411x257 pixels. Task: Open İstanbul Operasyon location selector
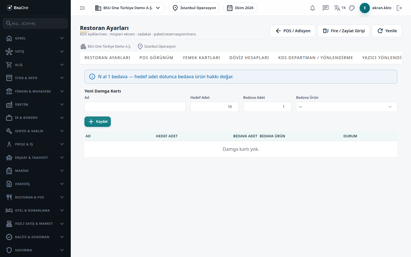194,8
